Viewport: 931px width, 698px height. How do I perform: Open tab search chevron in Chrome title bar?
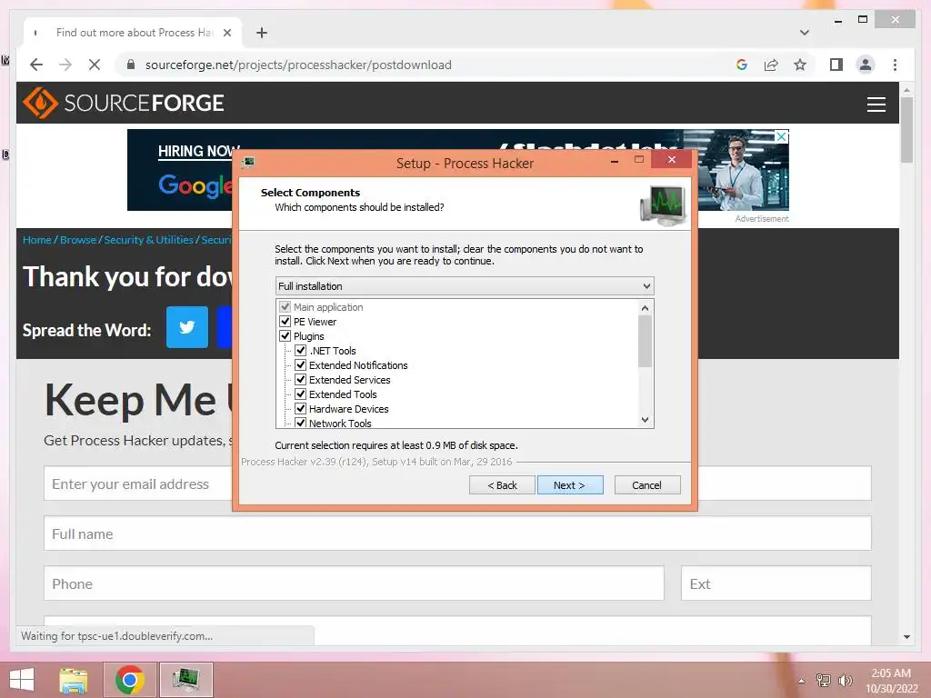804,33
